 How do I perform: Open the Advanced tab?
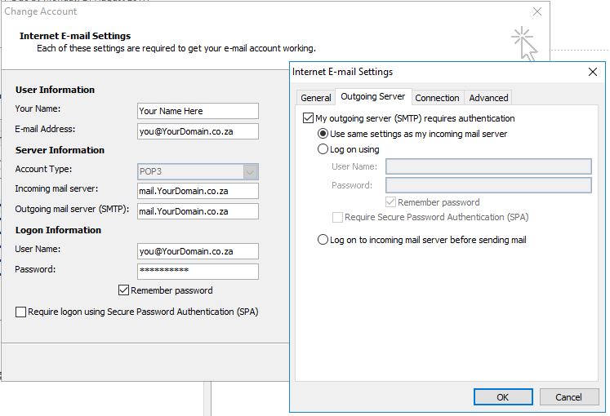pos(488,98)
